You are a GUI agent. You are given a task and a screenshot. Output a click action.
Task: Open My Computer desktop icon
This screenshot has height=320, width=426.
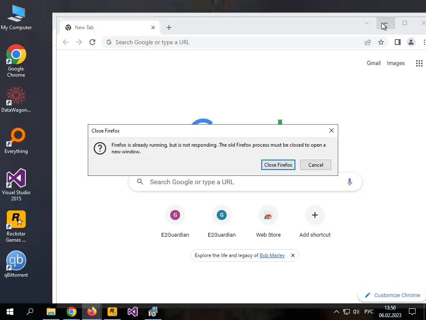pos(16,17)
